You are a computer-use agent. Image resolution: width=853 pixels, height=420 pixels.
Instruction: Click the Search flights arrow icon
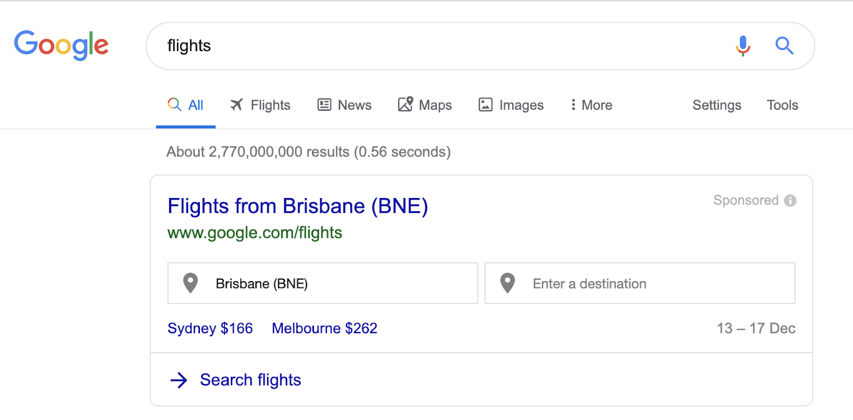[x=179, y=380]
